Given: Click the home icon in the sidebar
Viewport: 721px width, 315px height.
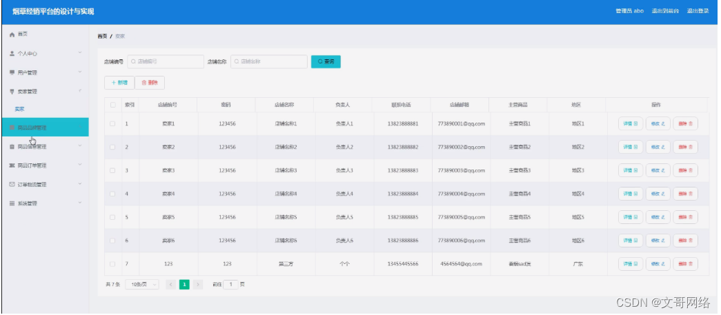Looking at the screenshot, I should [12, 34].
